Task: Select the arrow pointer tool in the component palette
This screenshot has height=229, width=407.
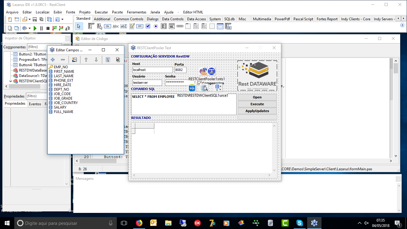Action: pos(79,26)
